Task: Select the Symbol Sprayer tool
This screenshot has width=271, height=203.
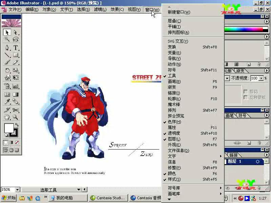Action: [7, 86]
